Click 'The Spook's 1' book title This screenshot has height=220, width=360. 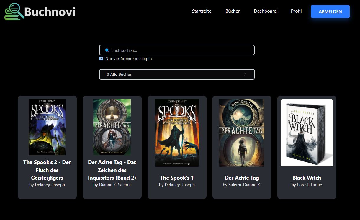coord(177,178)
